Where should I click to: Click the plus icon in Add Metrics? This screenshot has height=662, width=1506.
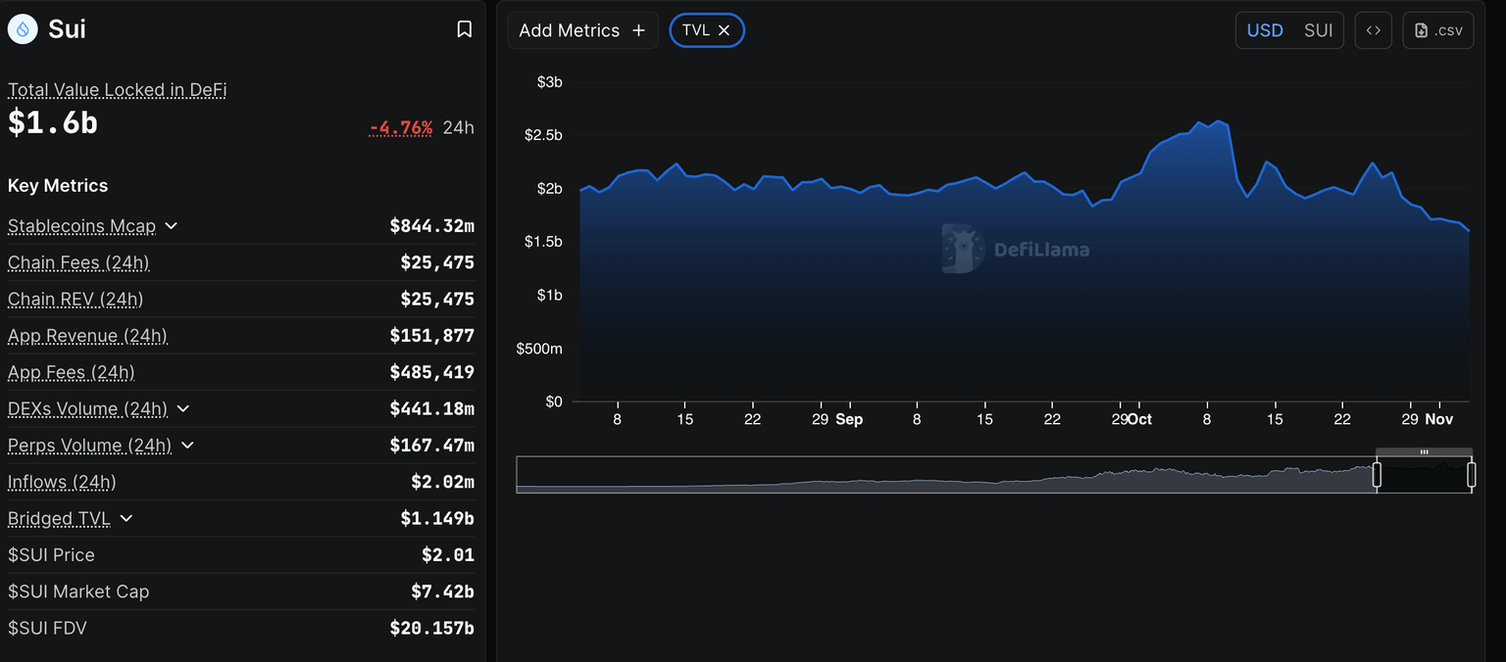638,30
